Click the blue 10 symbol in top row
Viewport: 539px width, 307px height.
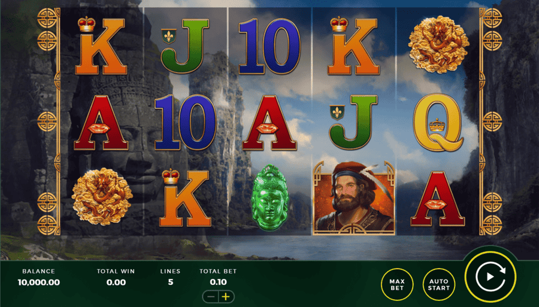pos(269,46)
